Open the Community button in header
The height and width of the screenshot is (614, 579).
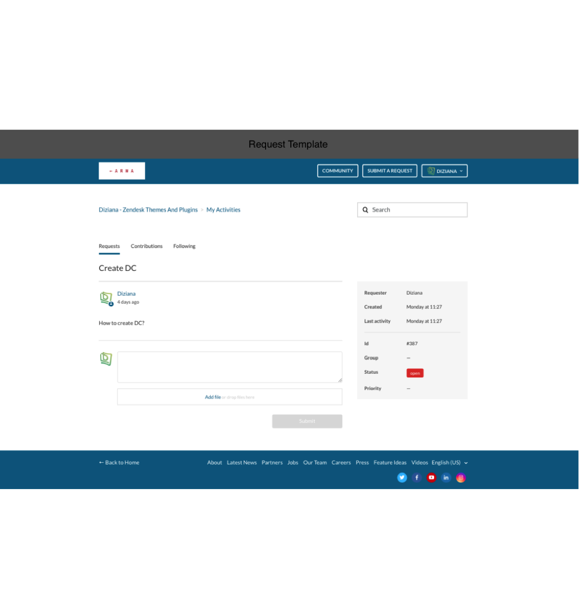tap(338, 171)
